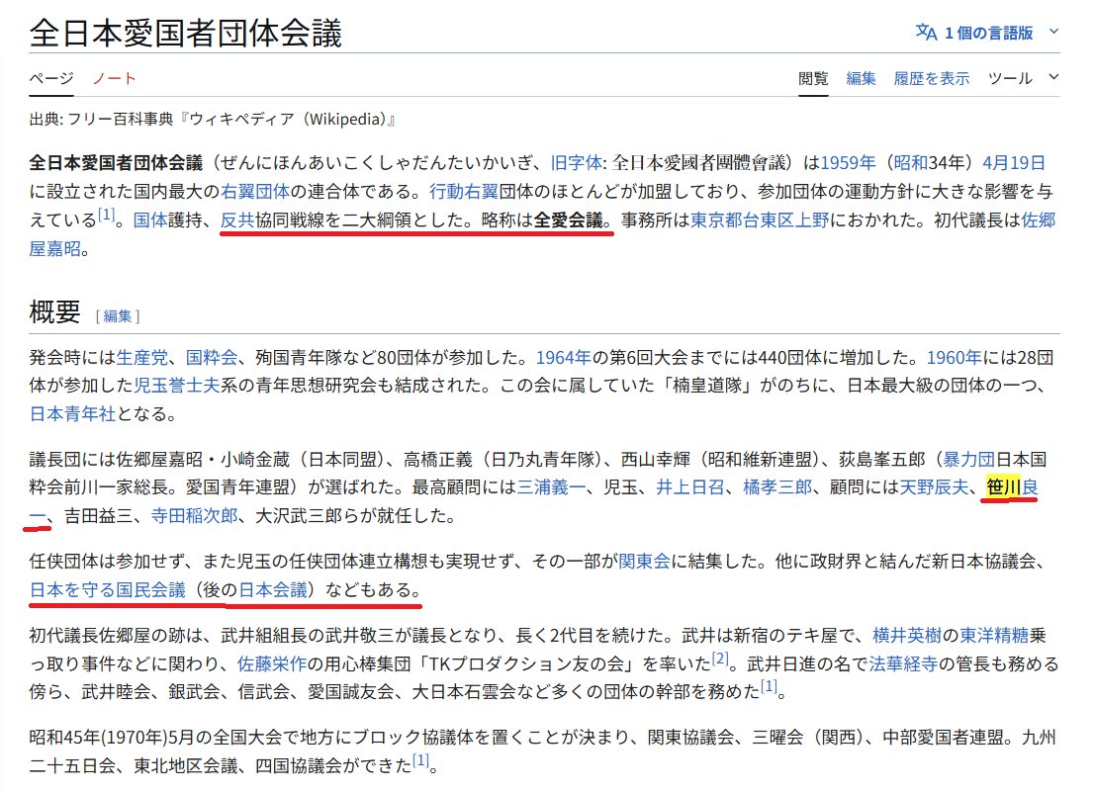Open 履歴を表示 page history

point(931,78)
